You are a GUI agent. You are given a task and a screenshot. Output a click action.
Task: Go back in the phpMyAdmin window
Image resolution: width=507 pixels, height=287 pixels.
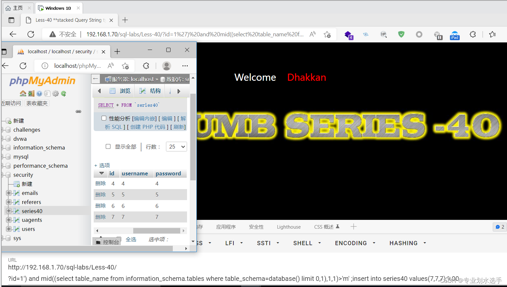coord(5,66)
